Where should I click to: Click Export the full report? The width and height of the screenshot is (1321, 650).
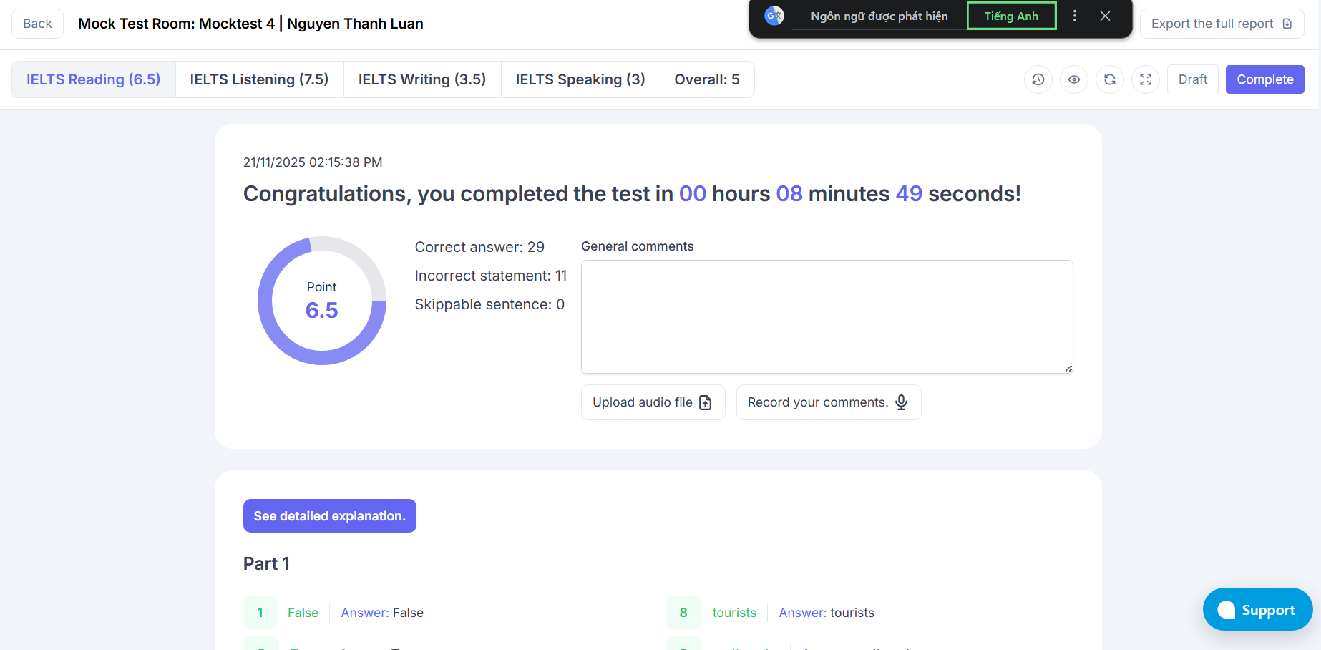coord(1222,24)
